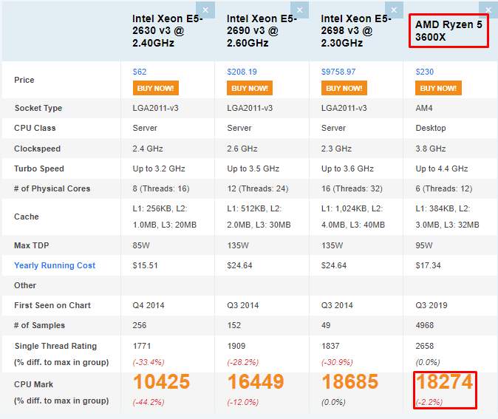
Task: Click the (-44.2%) CPU Mark difference
Action: [149, 402]
